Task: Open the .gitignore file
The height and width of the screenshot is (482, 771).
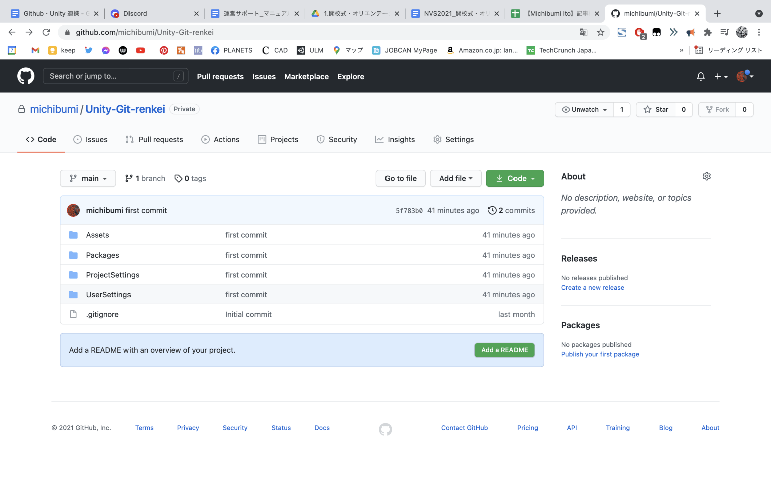Action: tap(102, 314)
